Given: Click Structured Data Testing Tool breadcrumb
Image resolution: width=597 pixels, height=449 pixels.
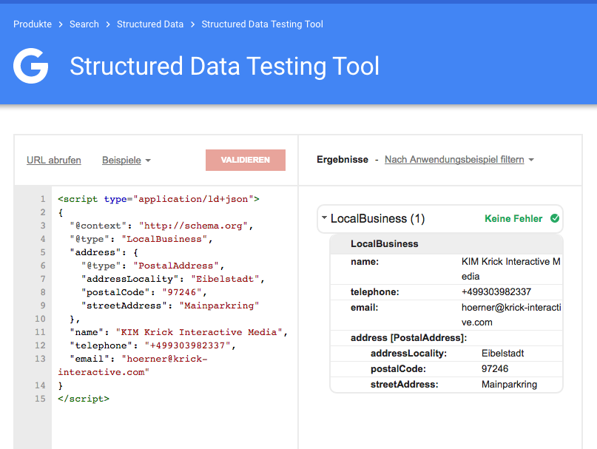Looking at the screenshot, I should [263, 24].
